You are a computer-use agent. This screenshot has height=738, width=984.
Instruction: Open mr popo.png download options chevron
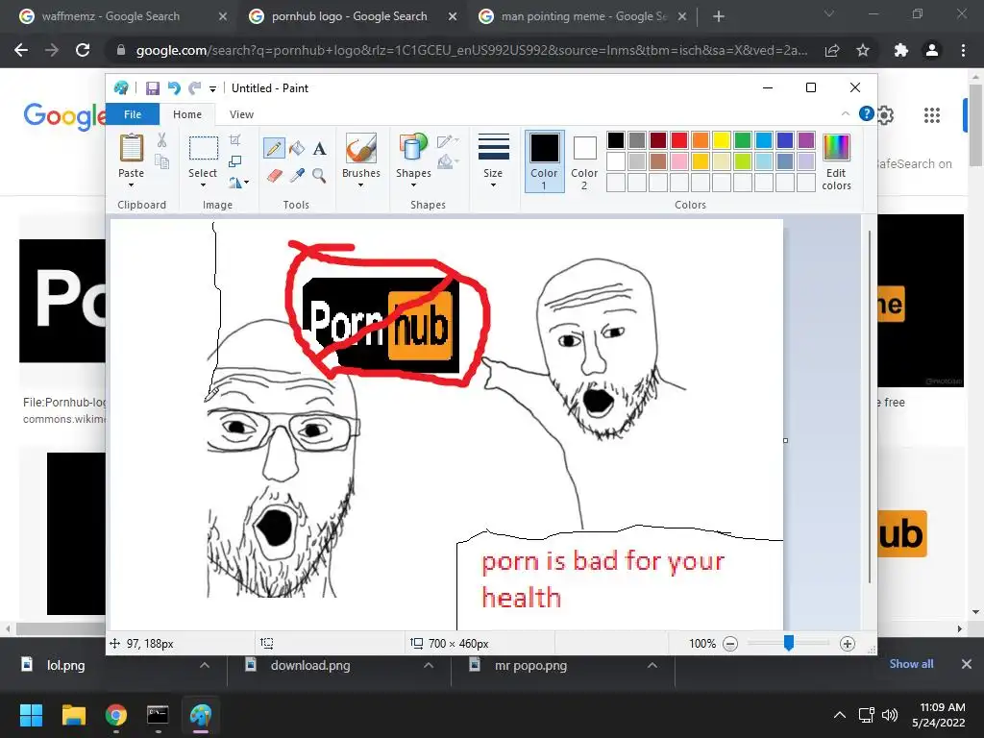[652, 665]
